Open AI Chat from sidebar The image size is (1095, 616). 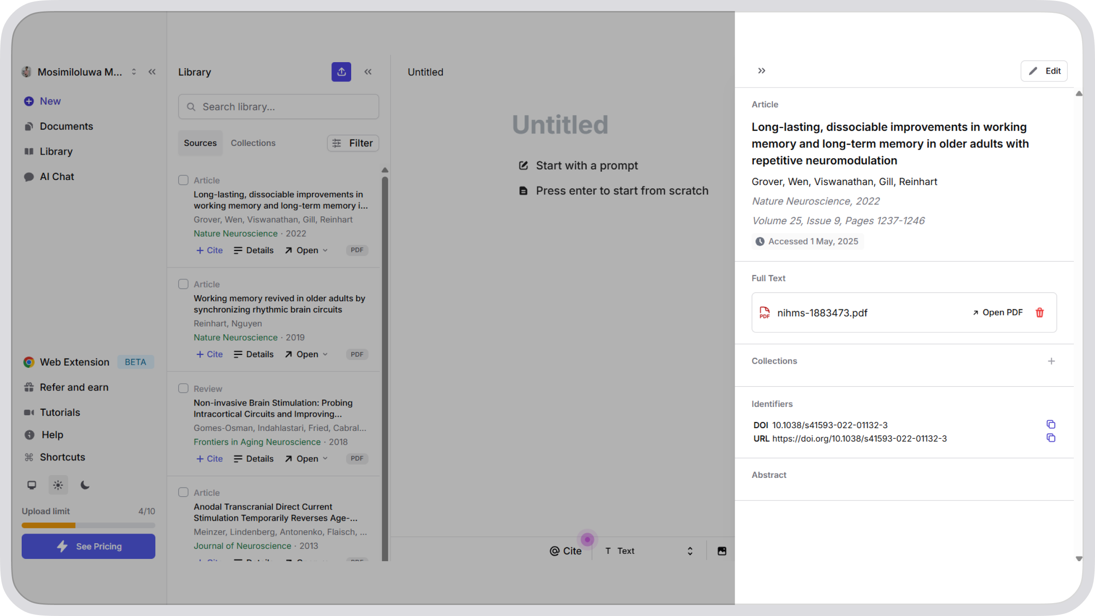(x=57, y=177)
